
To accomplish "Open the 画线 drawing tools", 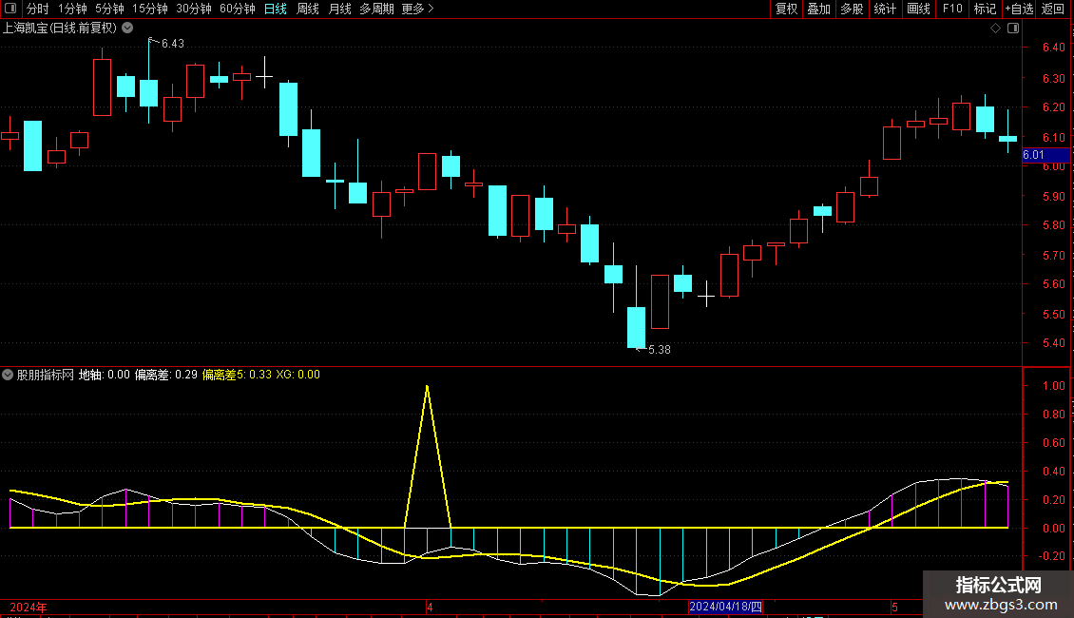I will 918,9.
